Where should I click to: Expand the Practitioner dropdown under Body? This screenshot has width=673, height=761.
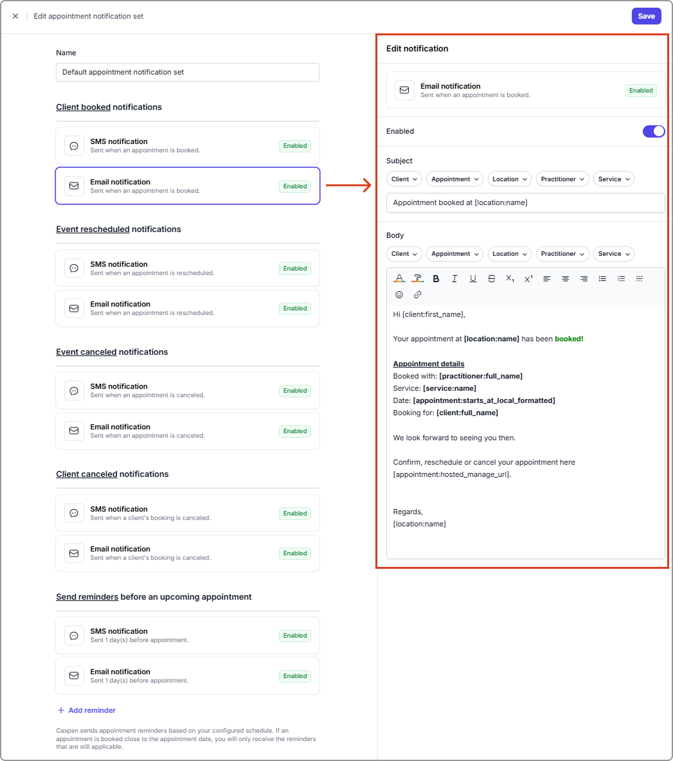click(562, 254)
